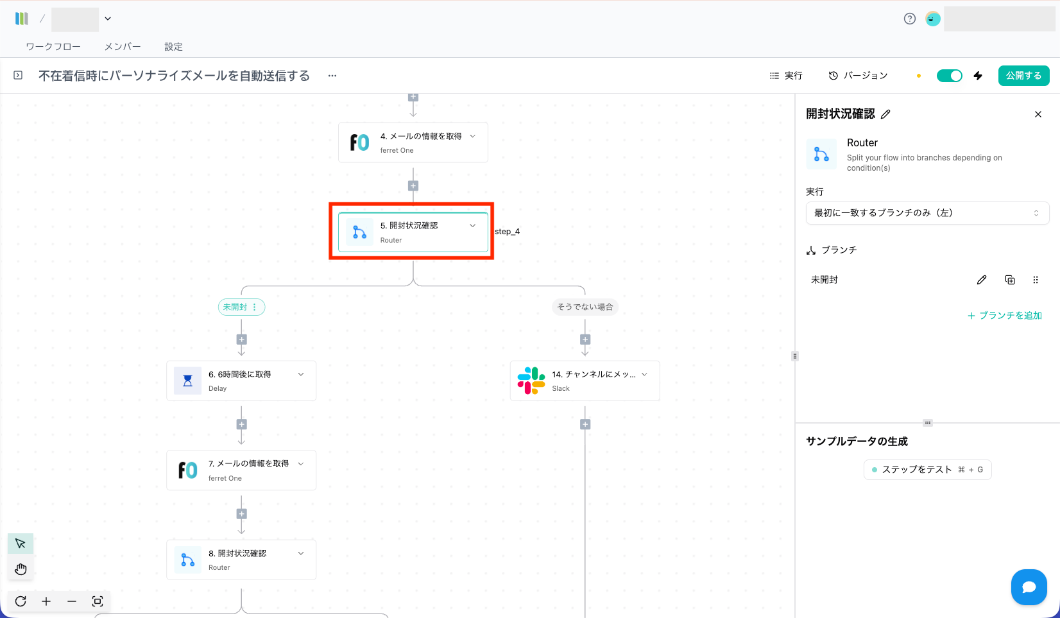The width and height of the screenshot is (1060, 618).
Task: Select the hand pan tool
Action: [x=21, y=569]
